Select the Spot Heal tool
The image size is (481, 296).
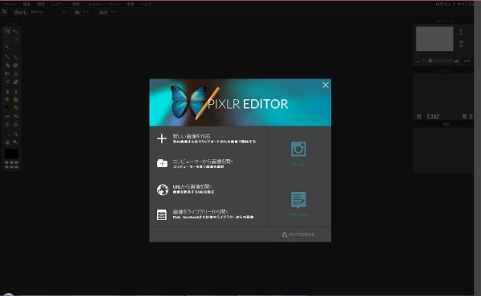click(15, 116)
